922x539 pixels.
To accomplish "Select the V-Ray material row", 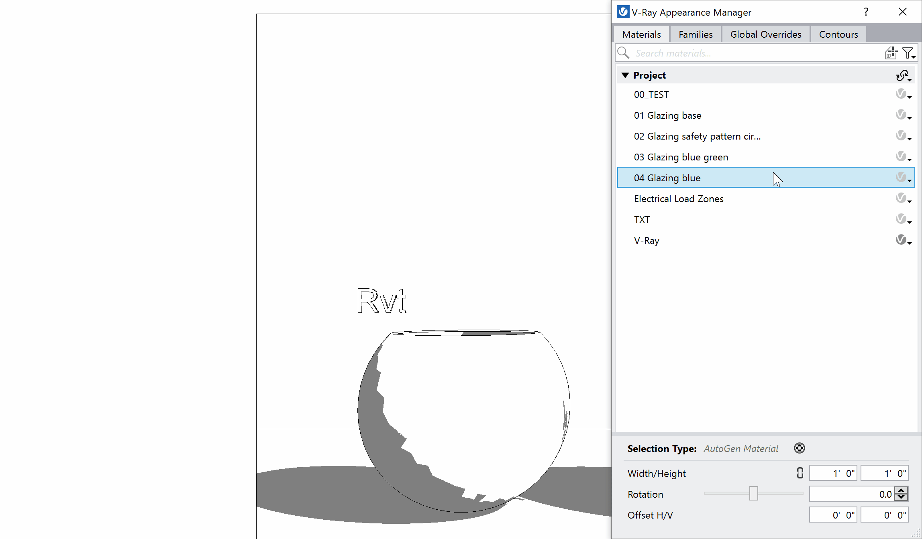I will [766, 240].
